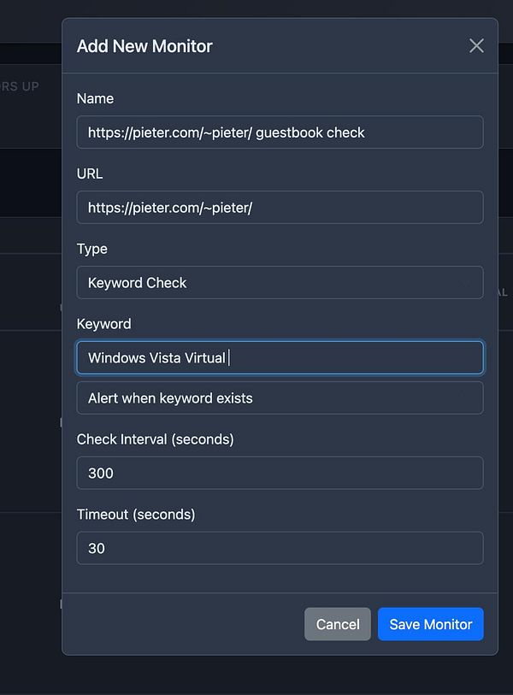Click the Check Interval seconds label
Screen dimensions: 513x695
158,439
